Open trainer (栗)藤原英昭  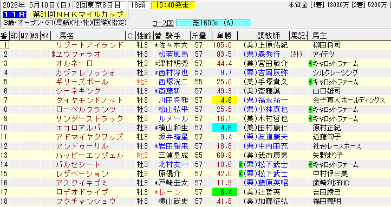(265, 183)
